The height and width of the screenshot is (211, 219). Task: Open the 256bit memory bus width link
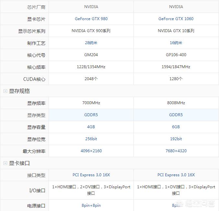point(91,139)
